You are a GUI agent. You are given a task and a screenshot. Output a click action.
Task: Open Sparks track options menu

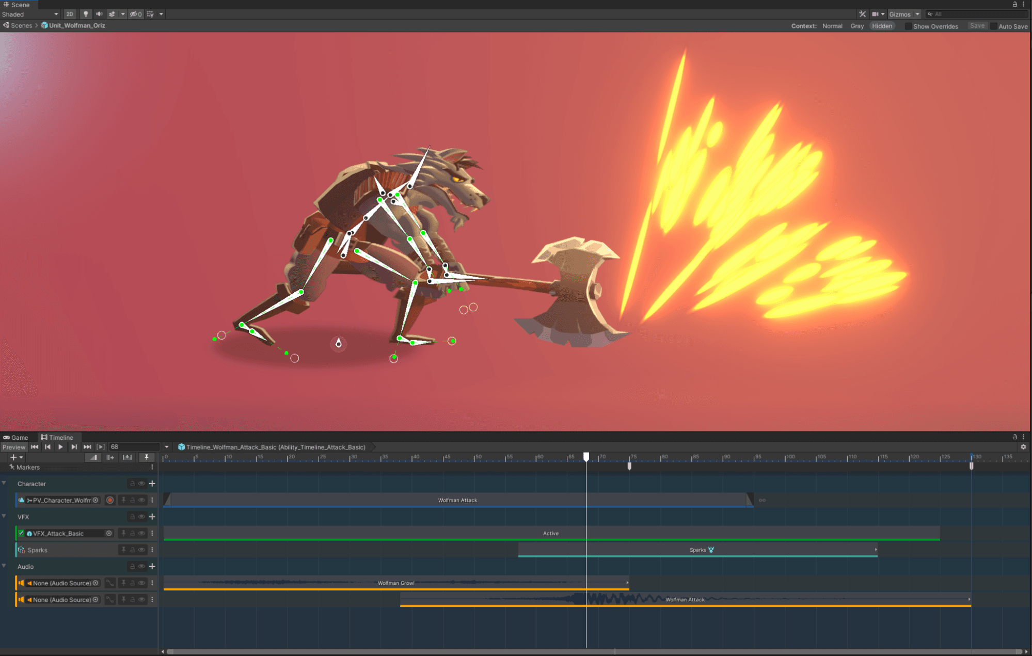pyautogui.click(x=152, y=550)
